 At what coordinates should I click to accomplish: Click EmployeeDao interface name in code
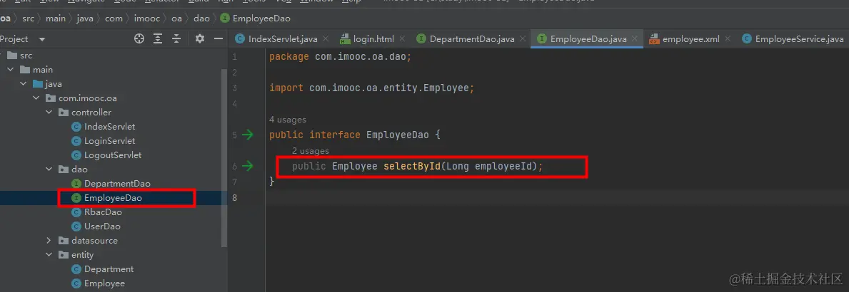398,135
